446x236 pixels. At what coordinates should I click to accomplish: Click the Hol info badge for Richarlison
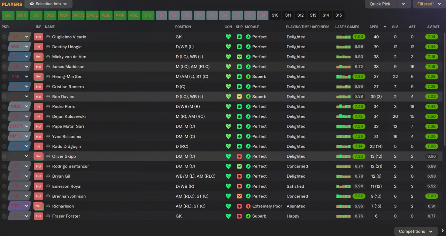pos(38,206)
